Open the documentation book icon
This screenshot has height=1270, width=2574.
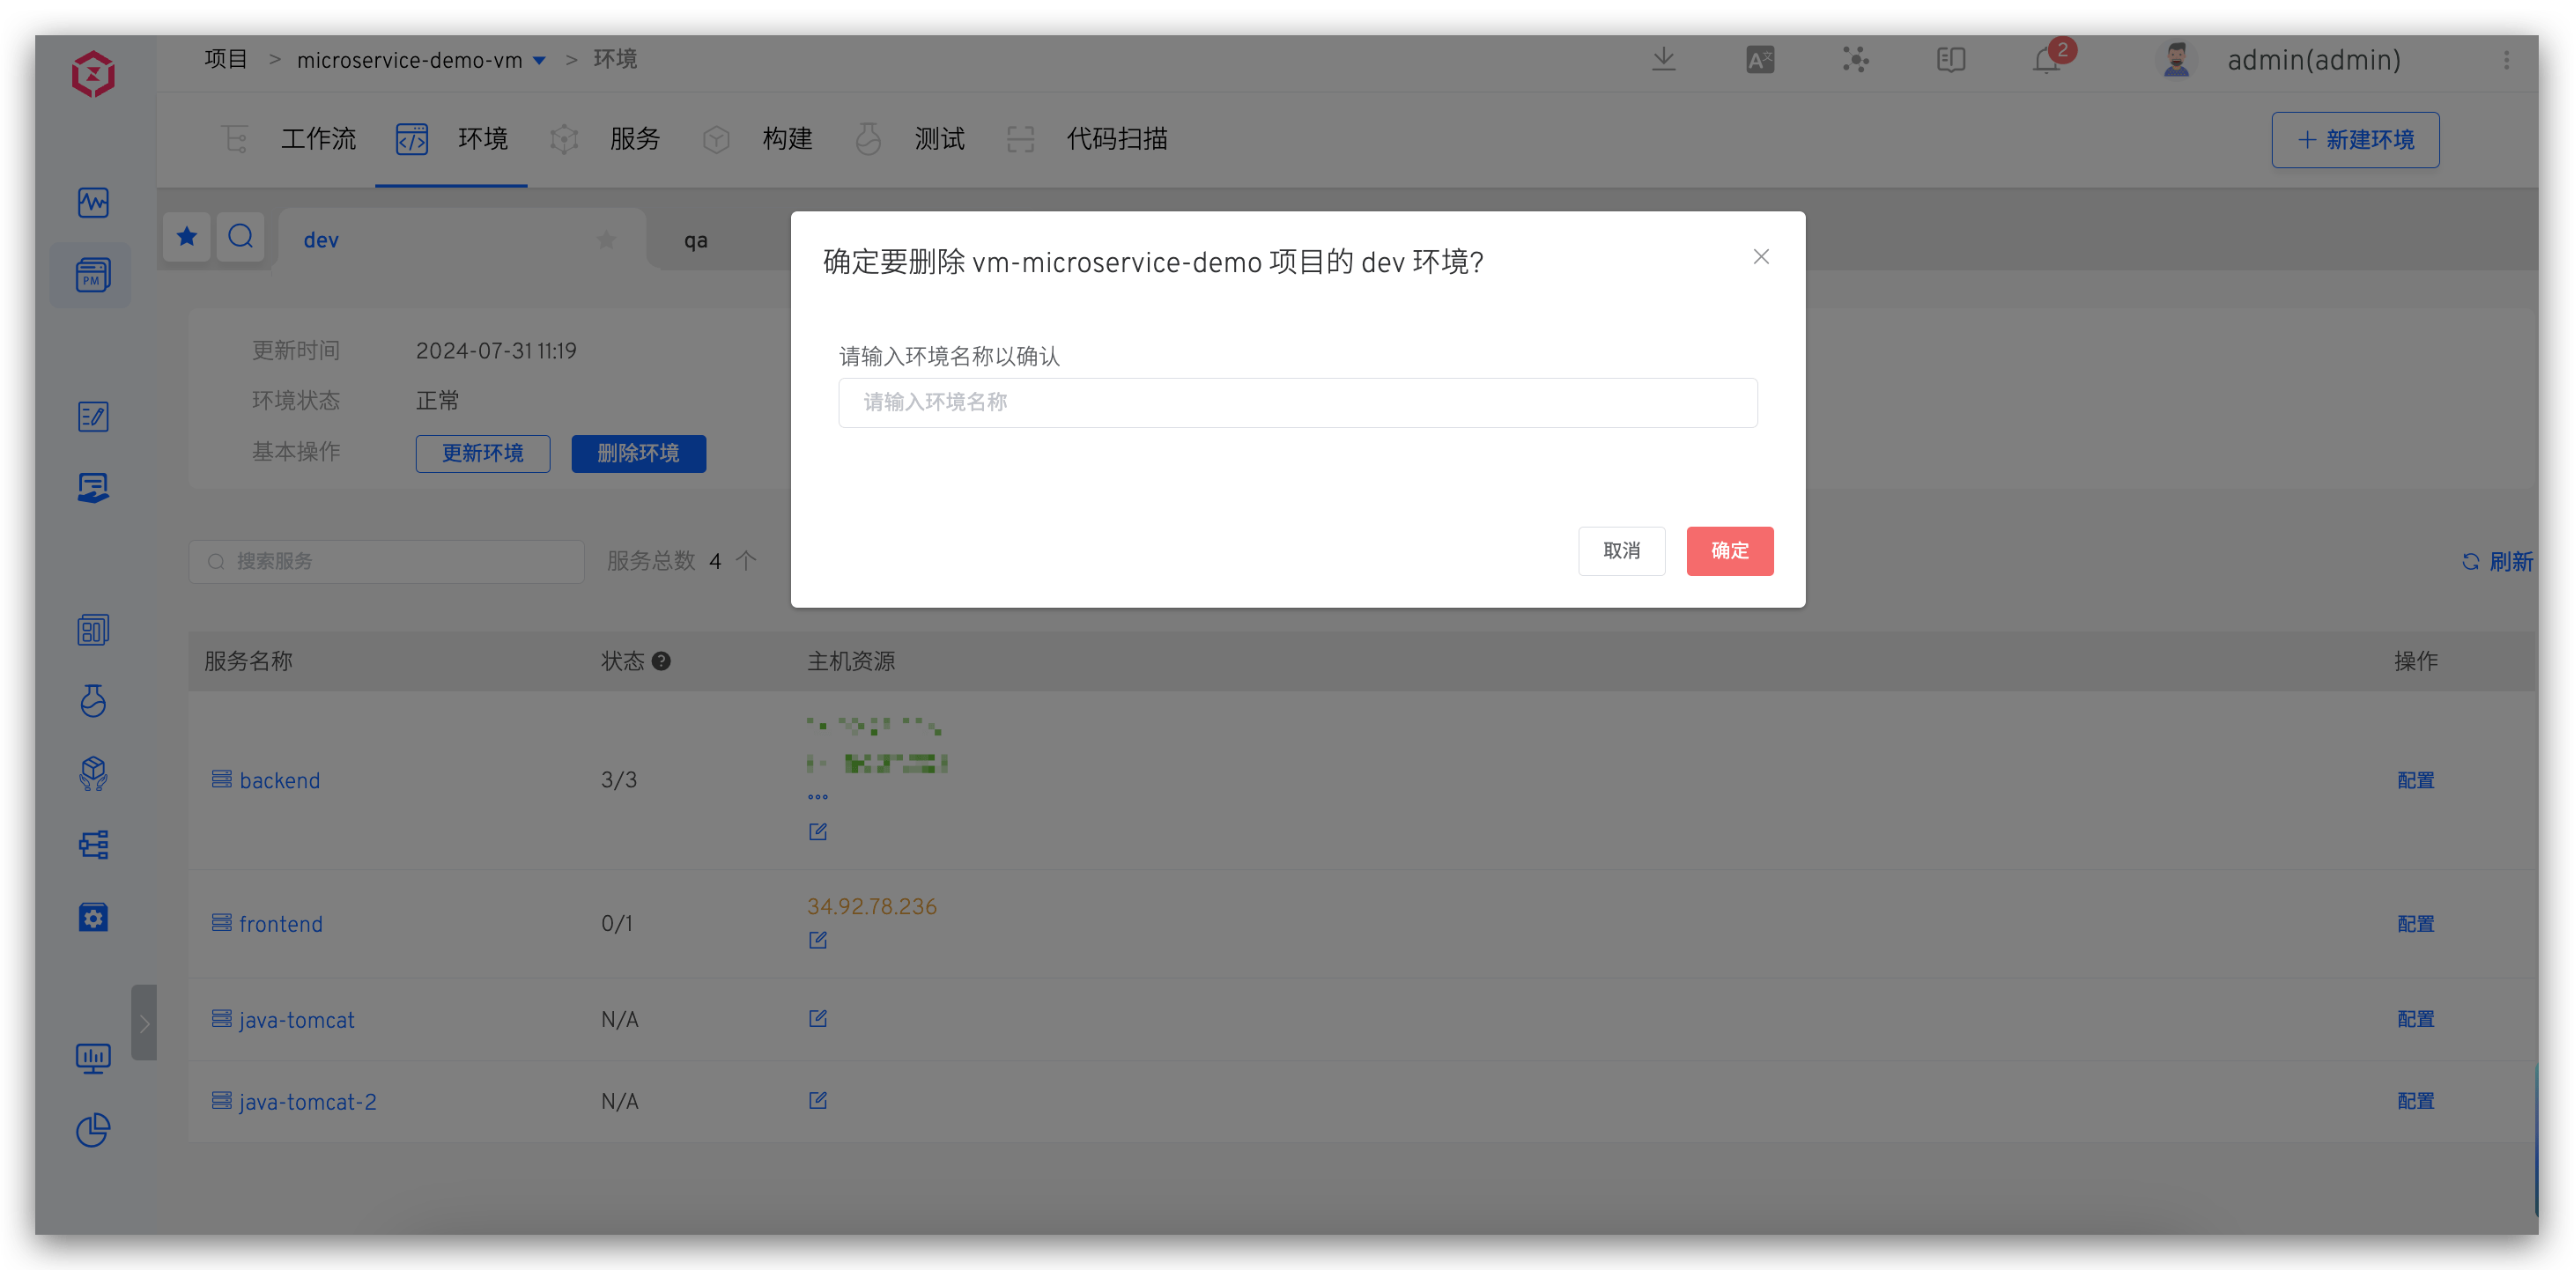1949,60
